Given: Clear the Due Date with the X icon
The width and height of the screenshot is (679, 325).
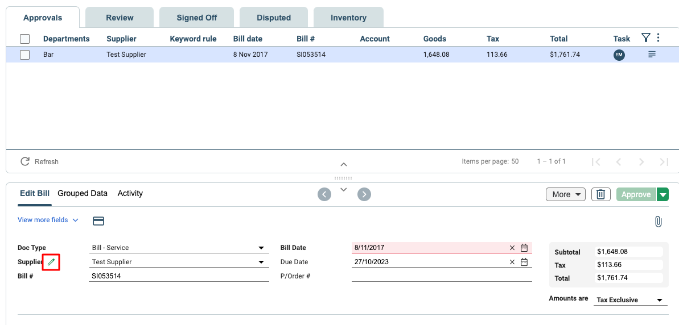Looking at the screenshot, I should point(512,262).
